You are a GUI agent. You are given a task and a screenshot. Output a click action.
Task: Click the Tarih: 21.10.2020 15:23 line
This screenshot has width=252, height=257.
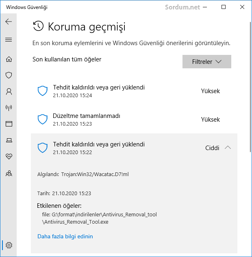click(64, 194)
